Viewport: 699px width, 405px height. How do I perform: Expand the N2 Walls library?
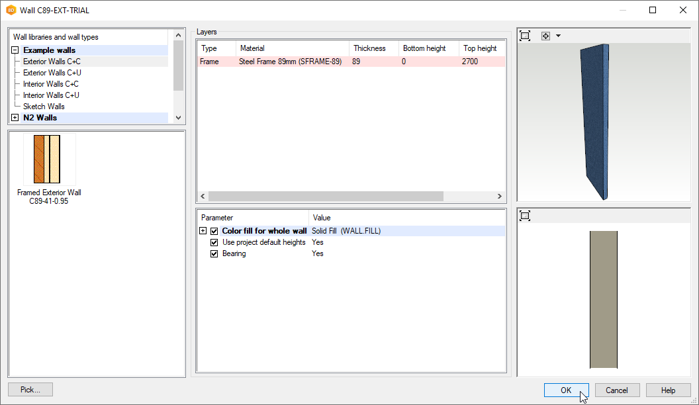15,118
